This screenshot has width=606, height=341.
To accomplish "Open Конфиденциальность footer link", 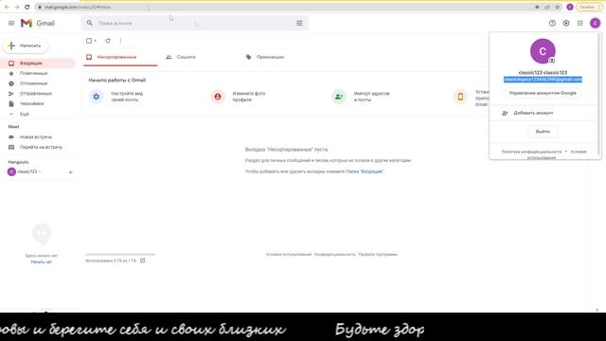I will pyautogui.click(x=334, y=255).
